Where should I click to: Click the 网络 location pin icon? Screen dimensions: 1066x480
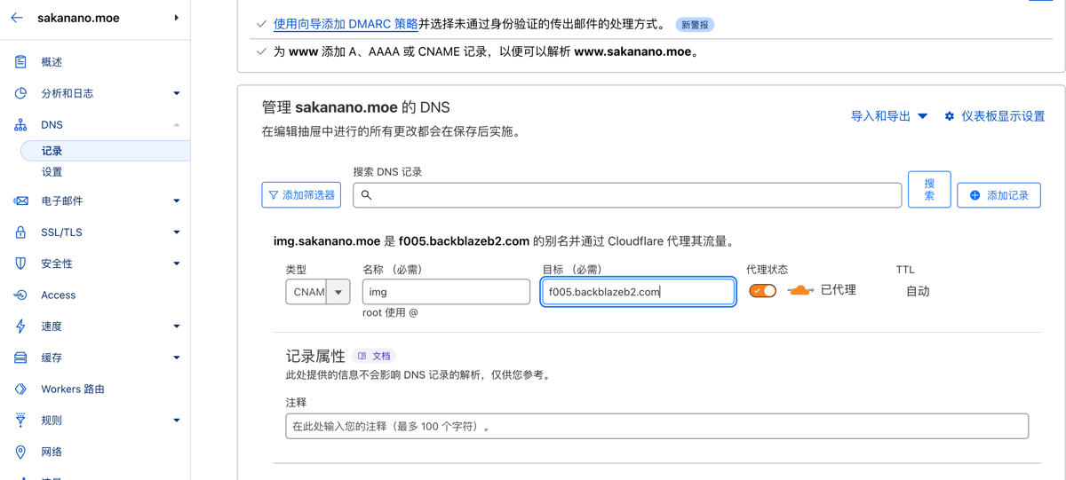20,452
